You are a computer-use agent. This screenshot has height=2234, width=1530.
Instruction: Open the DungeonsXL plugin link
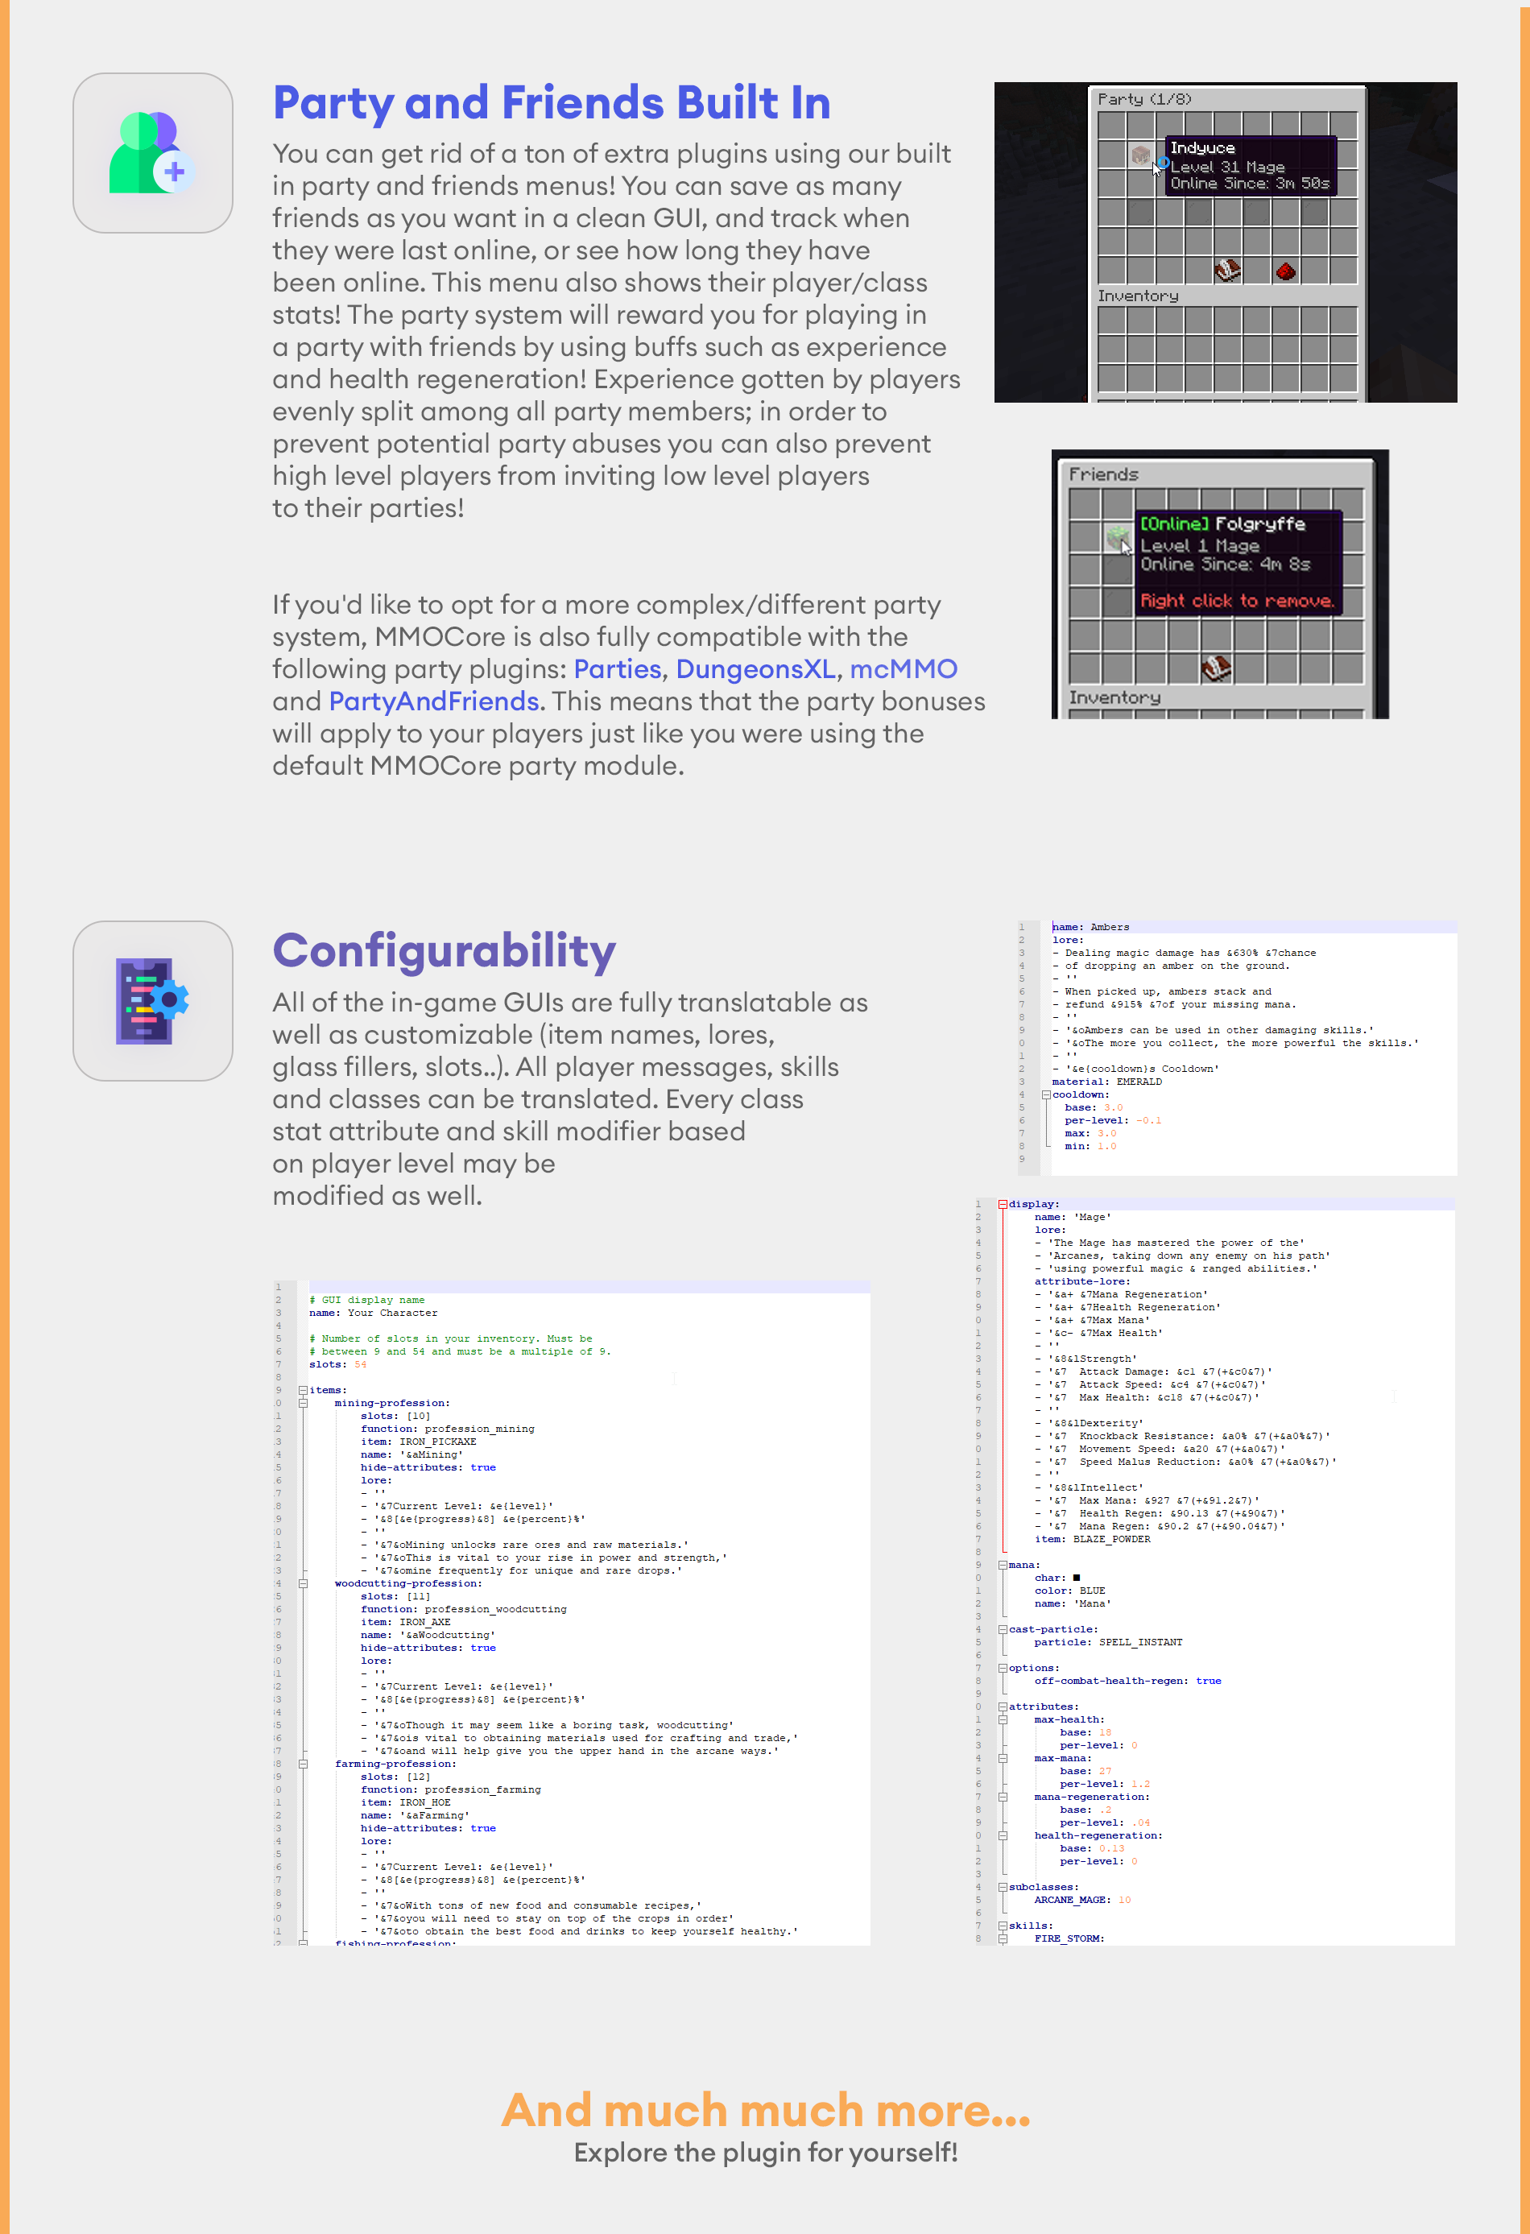(x=755, y=669)
